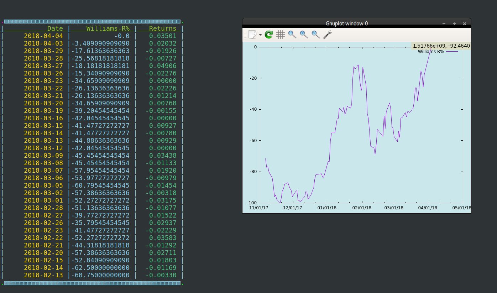Select the date 2018-03-20
Image resolution: width=497 pixels, height=293 pixels.
43,103
